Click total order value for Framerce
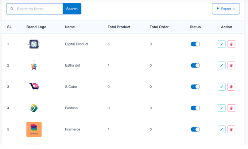The height and width of the screenshot is (149, 248). pos(151,129)
